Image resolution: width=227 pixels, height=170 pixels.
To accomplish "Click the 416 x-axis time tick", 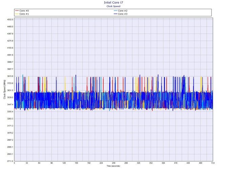I will (x=176, y=163).
